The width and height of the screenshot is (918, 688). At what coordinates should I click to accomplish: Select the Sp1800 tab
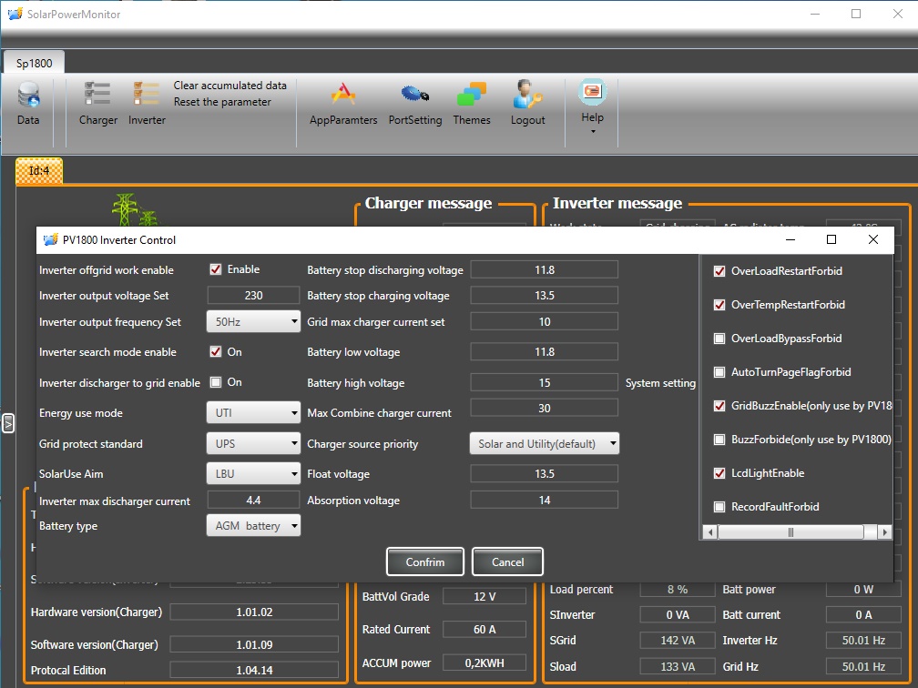(35, 64)
